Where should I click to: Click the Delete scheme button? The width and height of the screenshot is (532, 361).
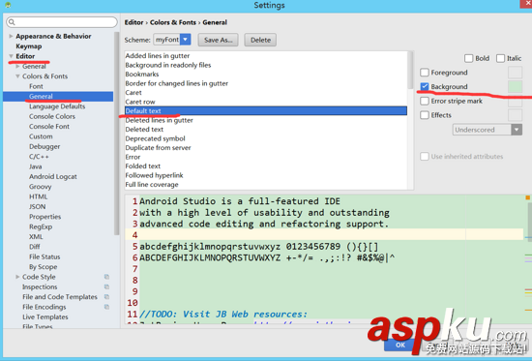(x=260, y=40)
